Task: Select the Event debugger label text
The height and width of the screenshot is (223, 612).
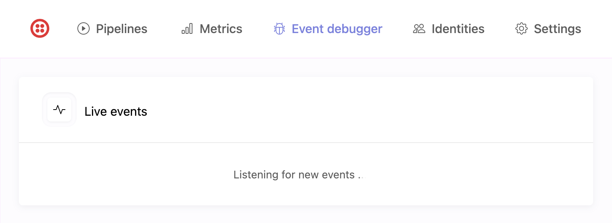Action: (337, 28)
